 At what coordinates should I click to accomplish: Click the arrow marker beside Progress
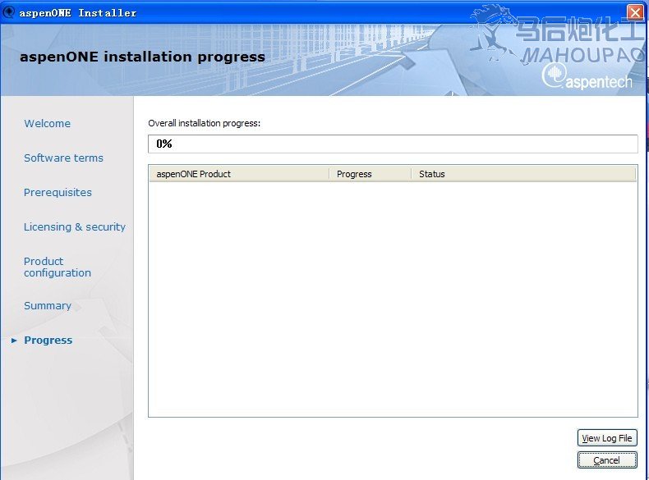(14, 341)
